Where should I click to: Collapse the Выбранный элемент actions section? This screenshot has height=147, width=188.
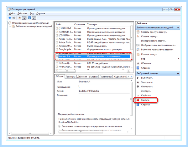point(178,73)
